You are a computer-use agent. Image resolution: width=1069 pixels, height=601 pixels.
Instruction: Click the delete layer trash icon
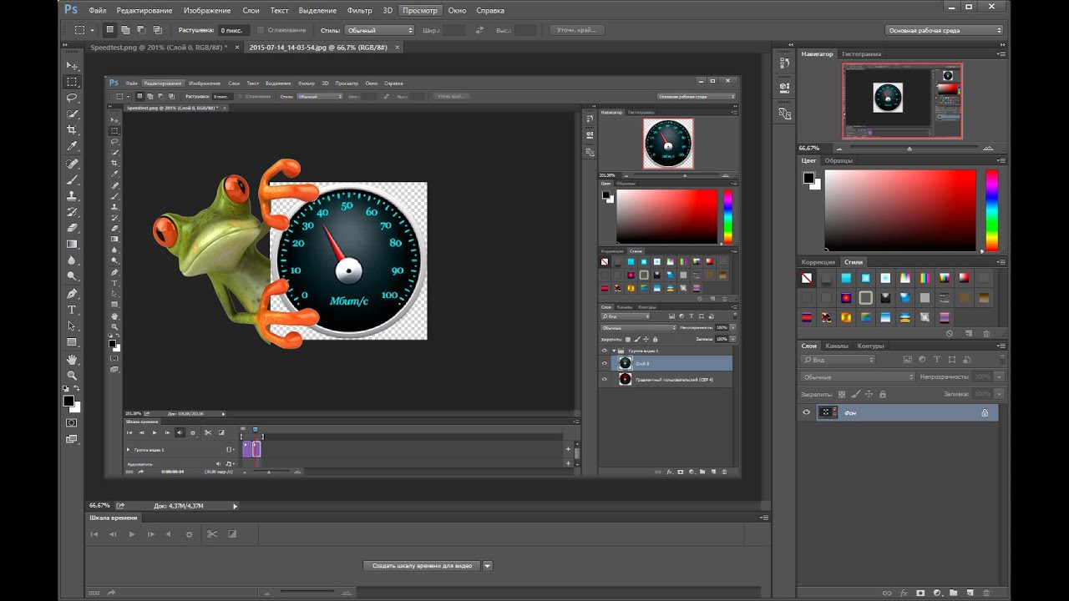985,593
